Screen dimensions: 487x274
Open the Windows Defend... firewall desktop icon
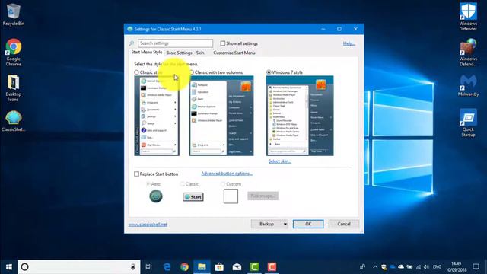click(468, 53)
